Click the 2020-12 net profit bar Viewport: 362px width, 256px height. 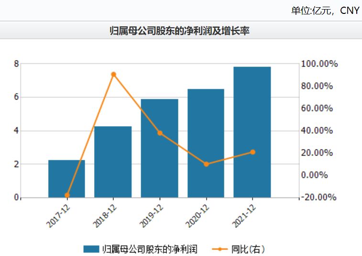tap(206, 143)
